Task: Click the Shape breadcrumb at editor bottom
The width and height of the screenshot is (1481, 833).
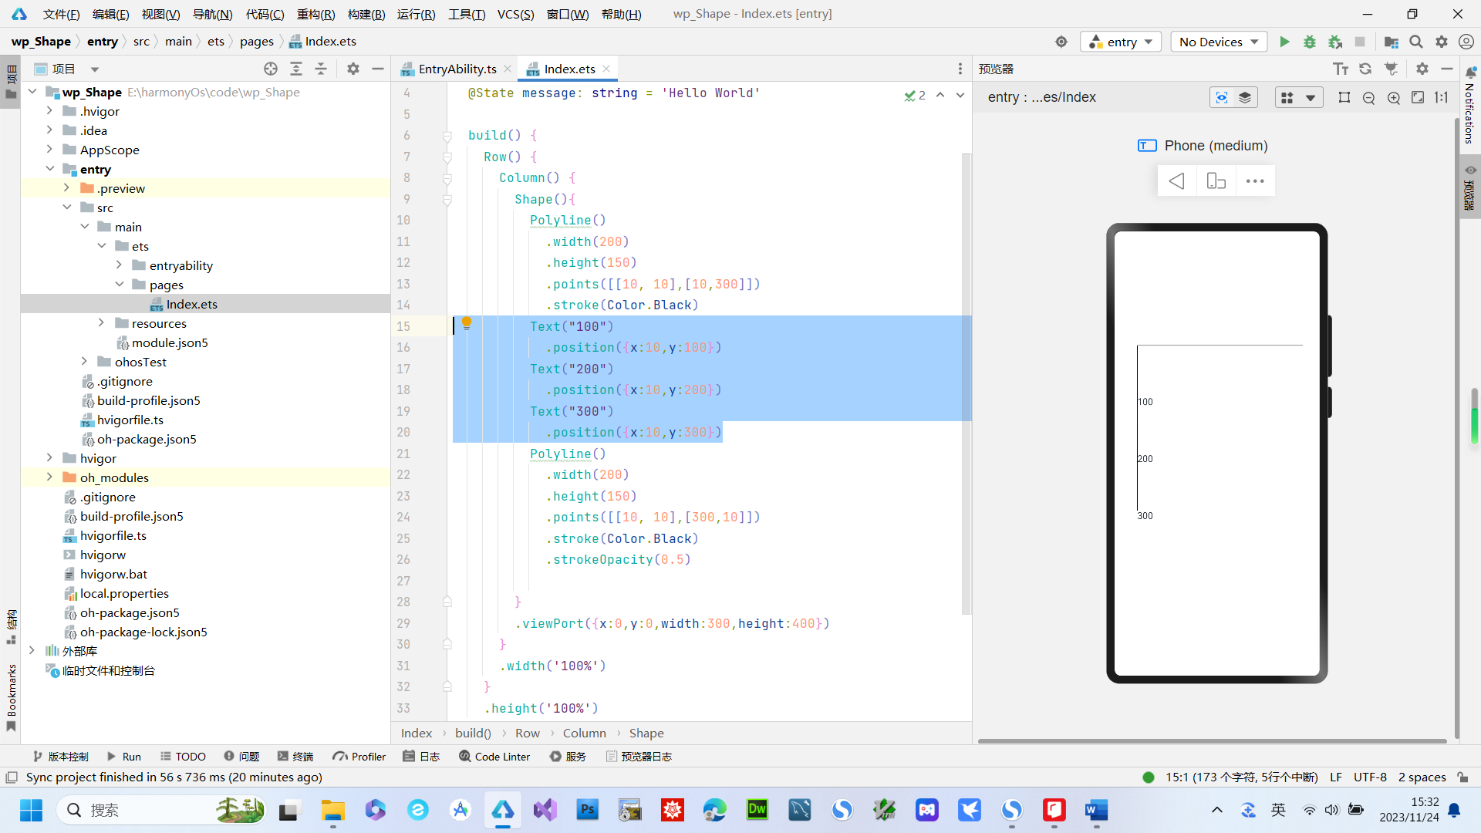Action: 646,734
